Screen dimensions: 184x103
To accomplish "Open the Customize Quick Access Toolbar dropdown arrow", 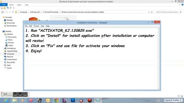I will (14, 8).
